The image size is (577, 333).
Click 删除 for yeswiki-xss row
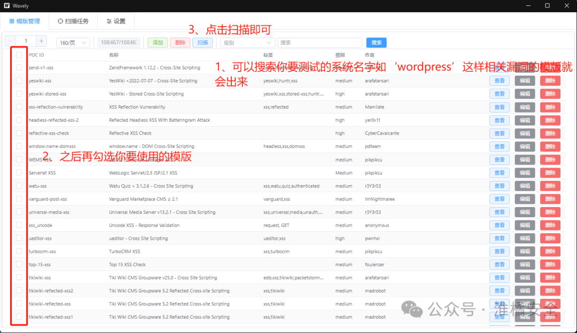550,81
